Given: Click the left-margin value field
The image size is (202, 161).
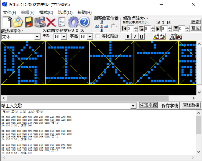Looking at the screenshot, I should [x=131, y=28].
